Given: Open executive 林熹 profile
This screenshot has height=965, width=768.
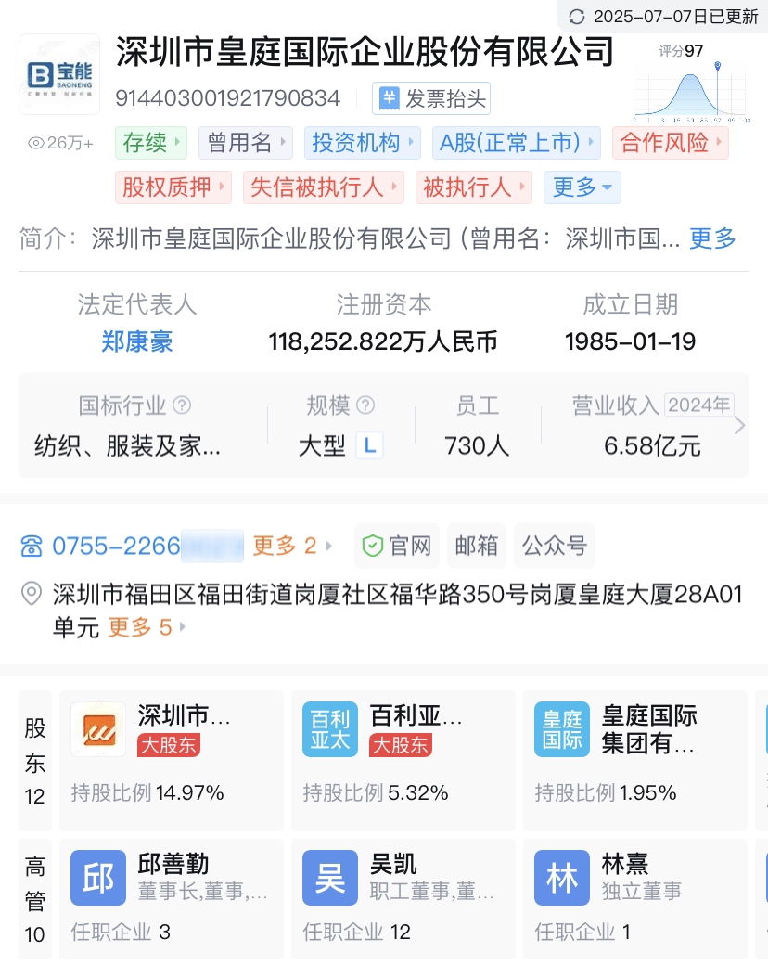Looking at the screenshot, I should click(625, 864).
